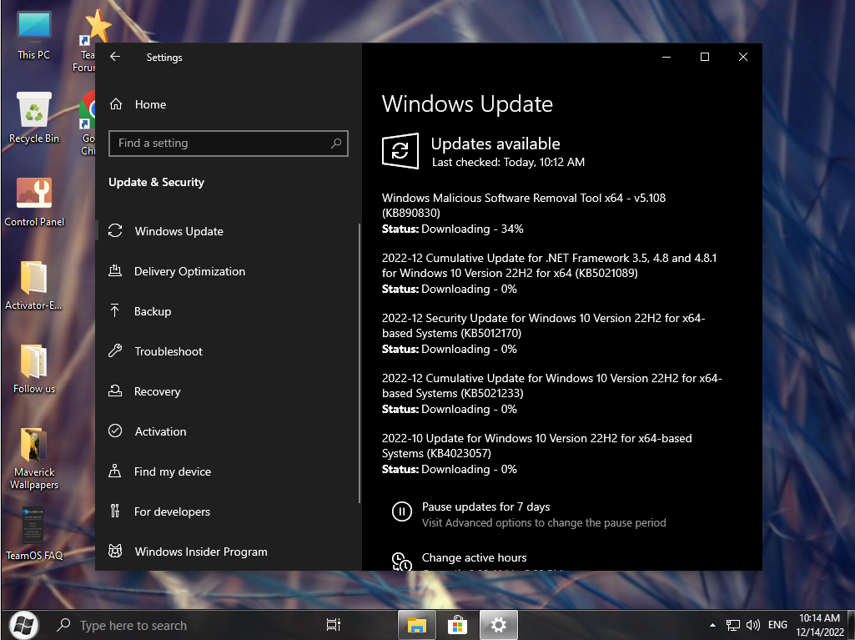Select Recovery in the sidebar
Screen dimensions: 855x640
coord(157,391)
